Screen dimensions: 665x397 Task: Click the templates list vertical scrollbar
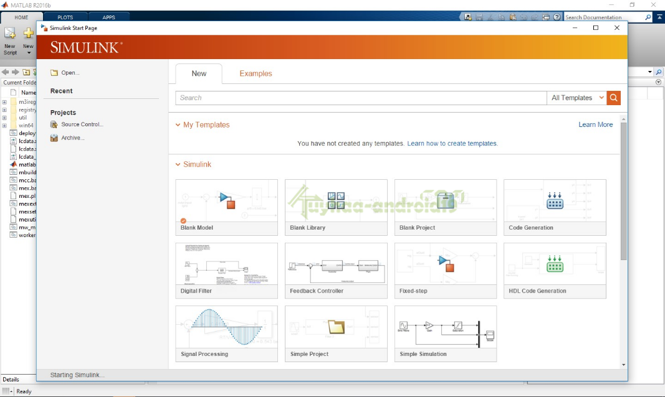(623, 191)
